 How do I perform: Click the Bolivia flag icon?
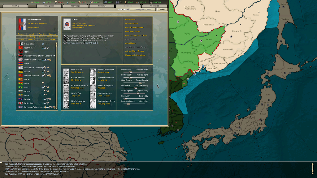(x=20, y=83)
